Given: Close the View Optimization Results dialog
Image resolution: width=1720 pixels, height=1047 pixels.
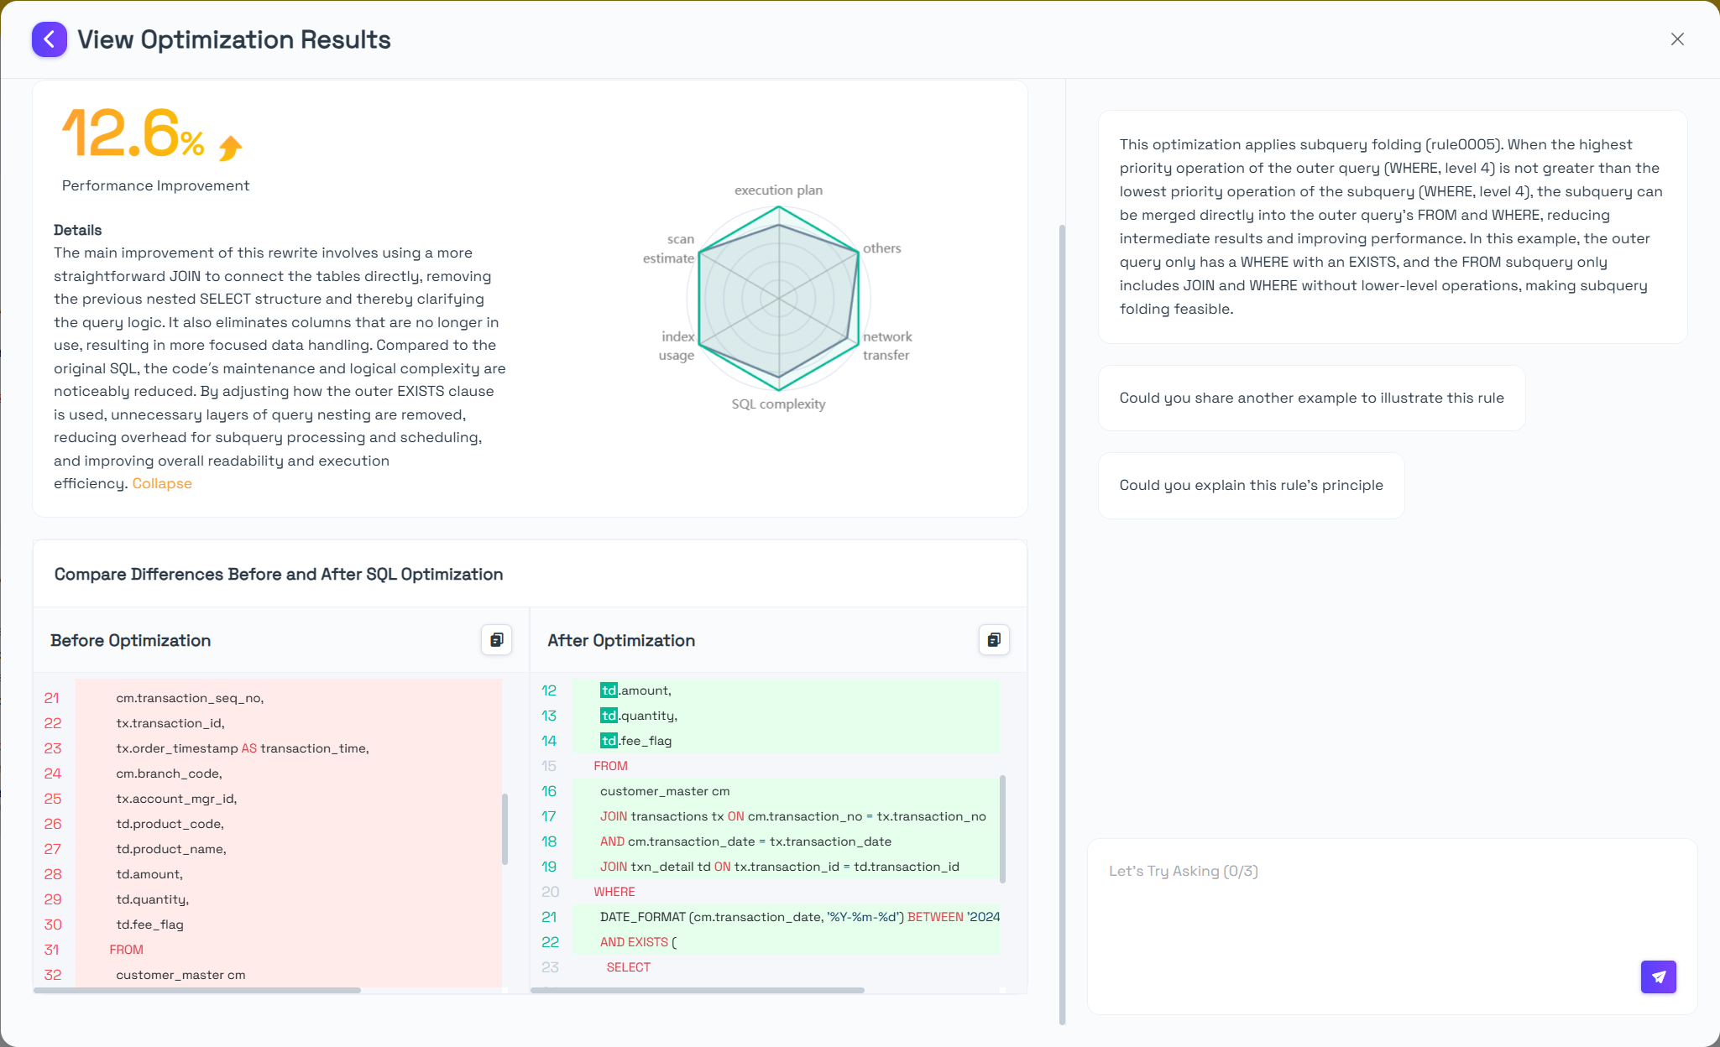Looking at the screenshot, I should [1677, 39].
